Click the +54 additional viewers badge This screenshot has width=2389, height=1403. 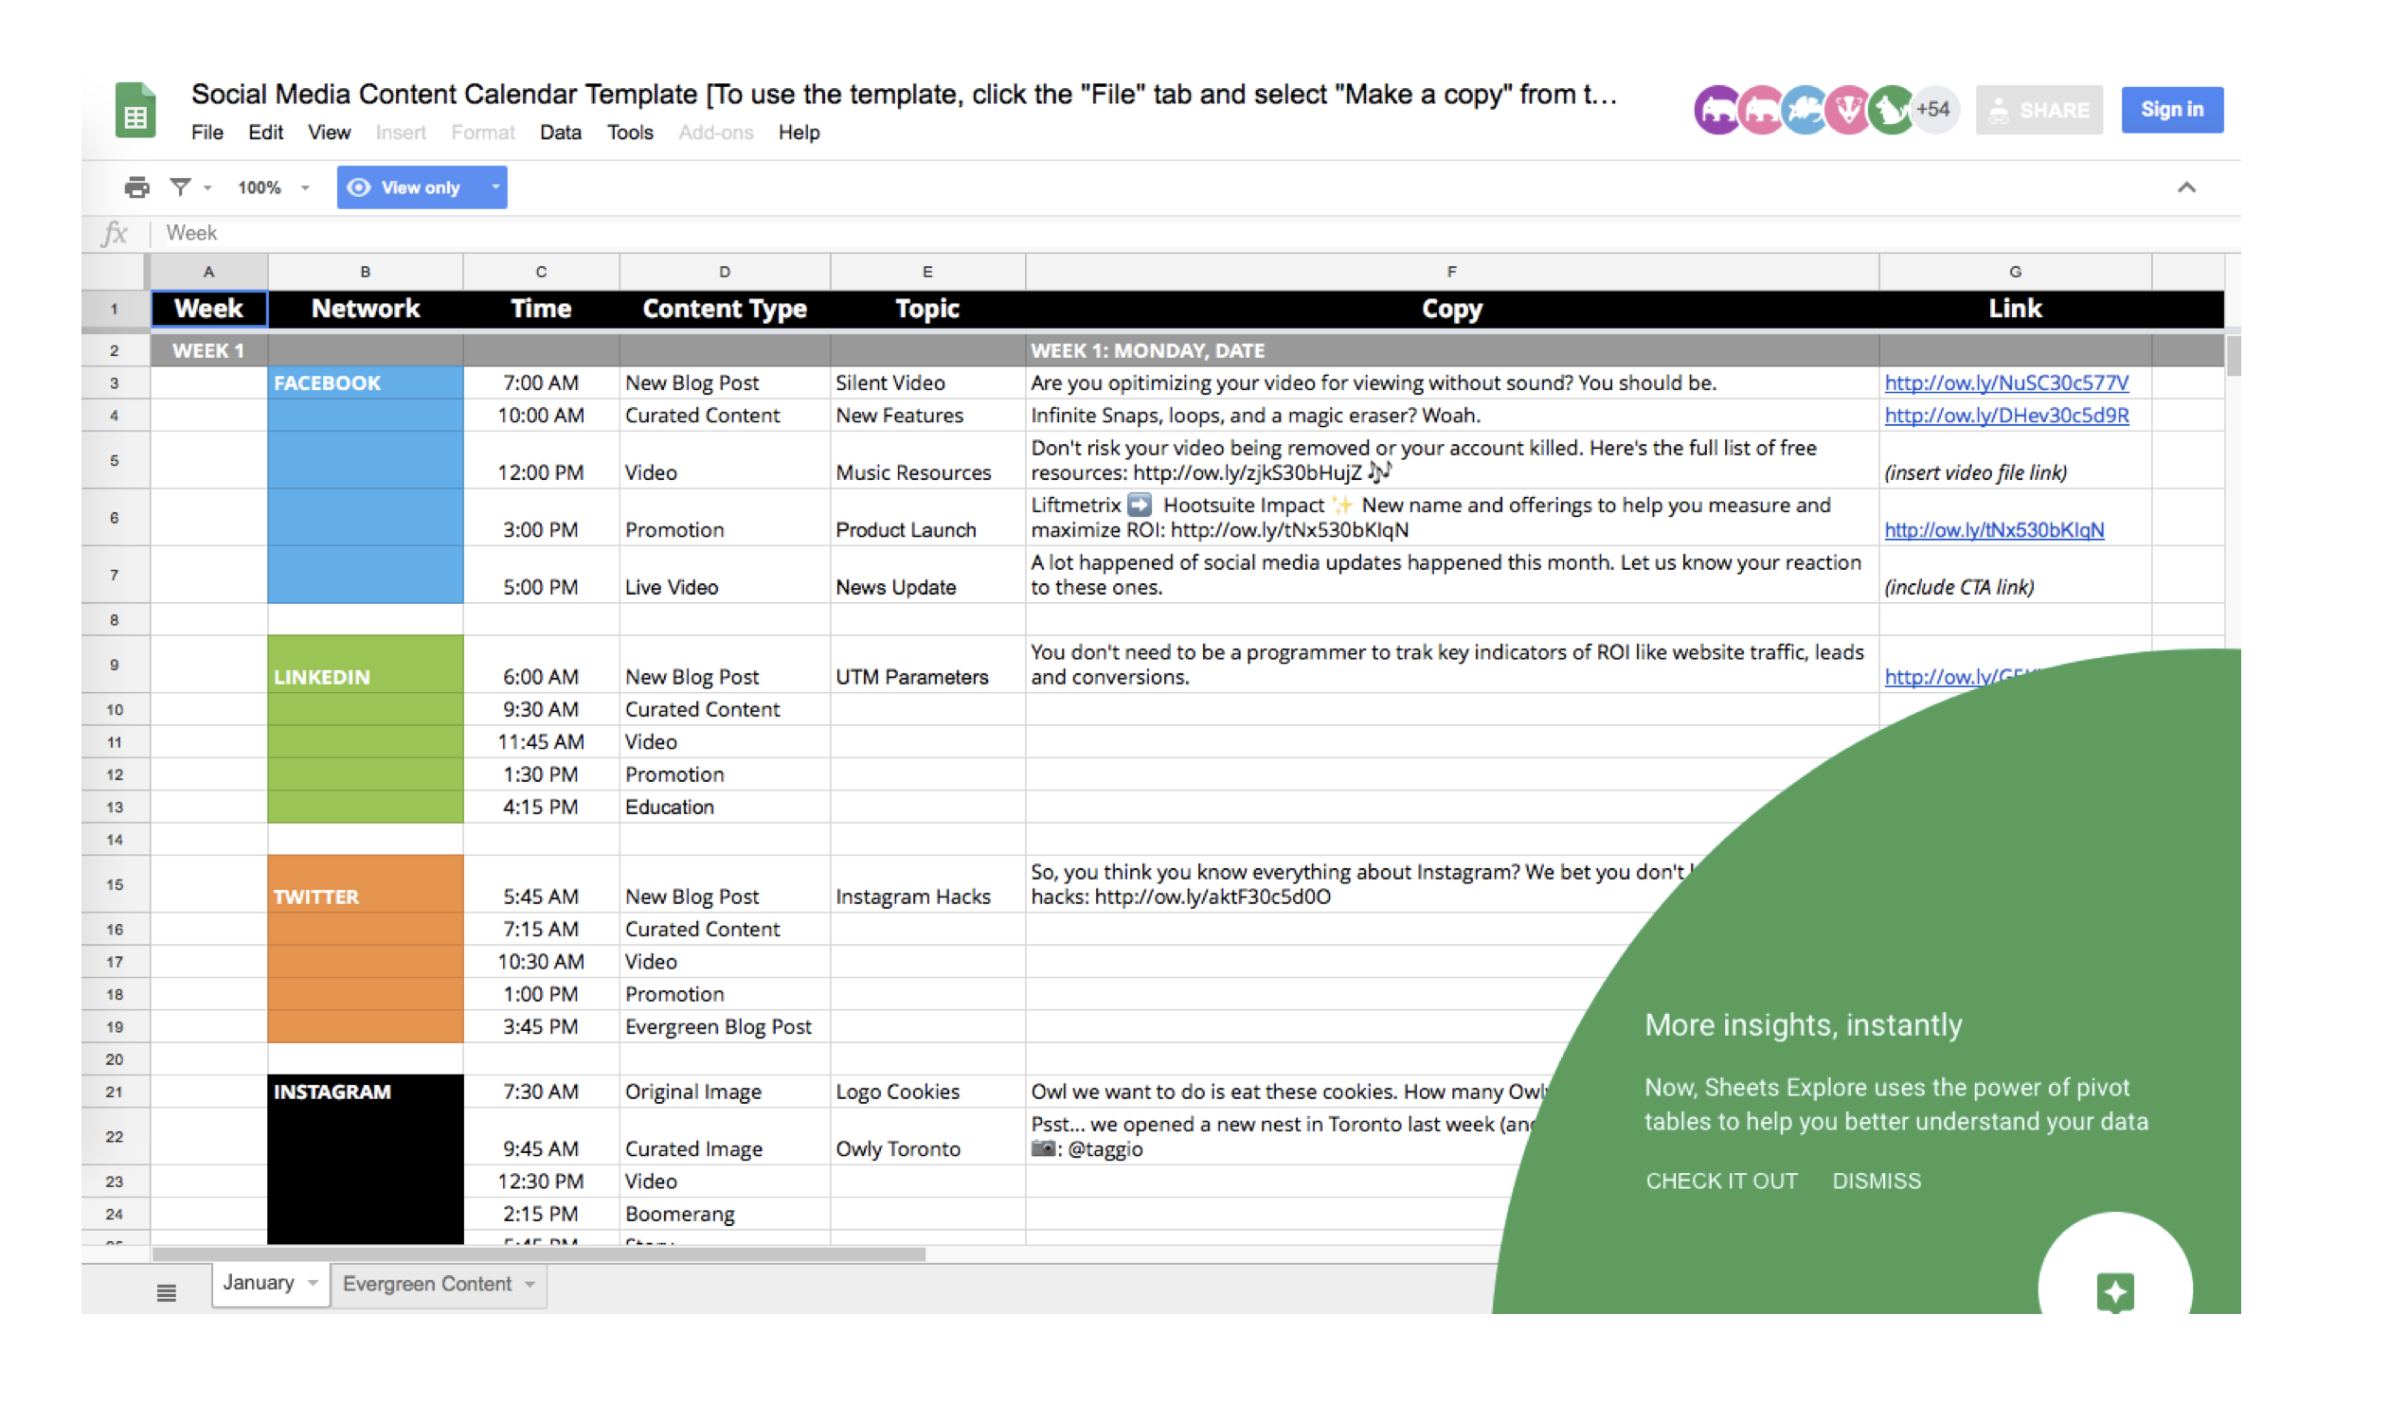[x=1934, y=110]
